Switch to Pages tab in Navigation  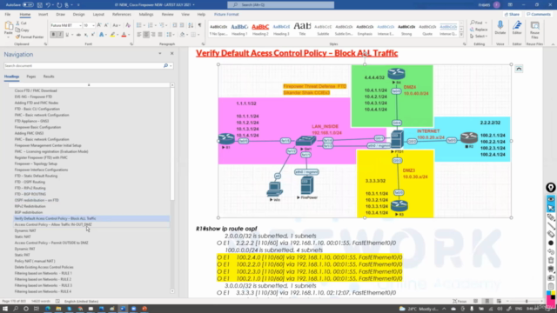point(31,77)
